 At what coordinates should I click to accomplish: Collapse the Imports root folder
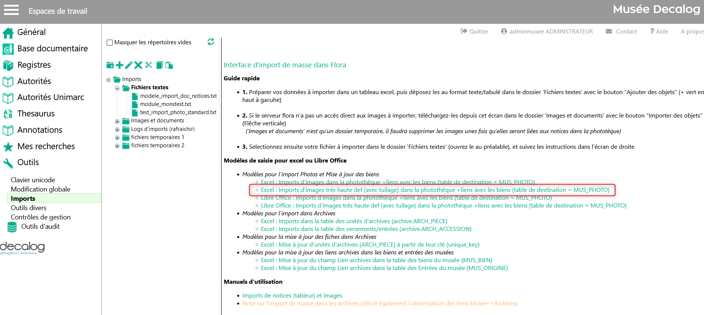(x=108, y=80)
